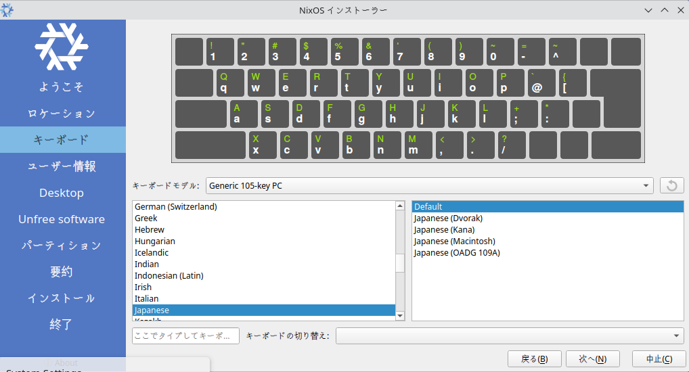The width and height of the screenshot is (689, 372).
Task: Click the T key in keyboard preview
Action: click(x=355, y=83)
